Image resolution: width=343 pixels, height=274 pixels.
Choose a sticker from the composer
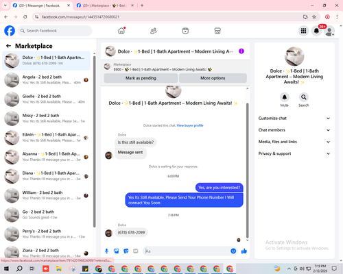click(126, 251)
